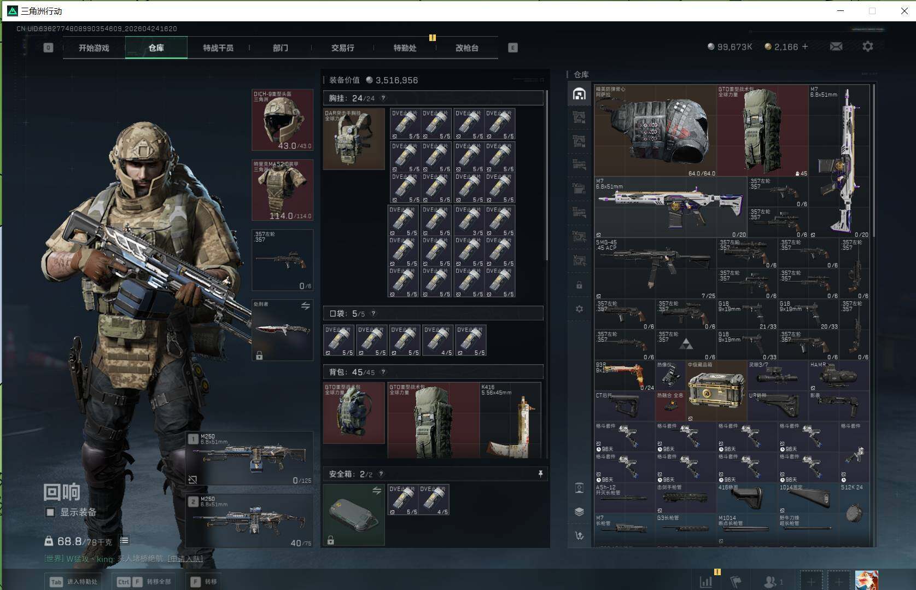Switch to the 开始游戏 tab

(x=94, y=48)
